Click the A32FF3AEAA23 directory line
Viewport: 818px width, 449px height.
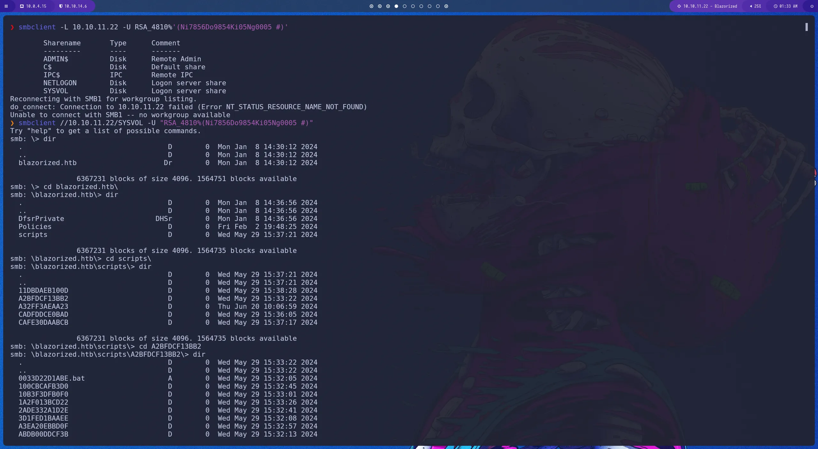click(x=43, y=307)
